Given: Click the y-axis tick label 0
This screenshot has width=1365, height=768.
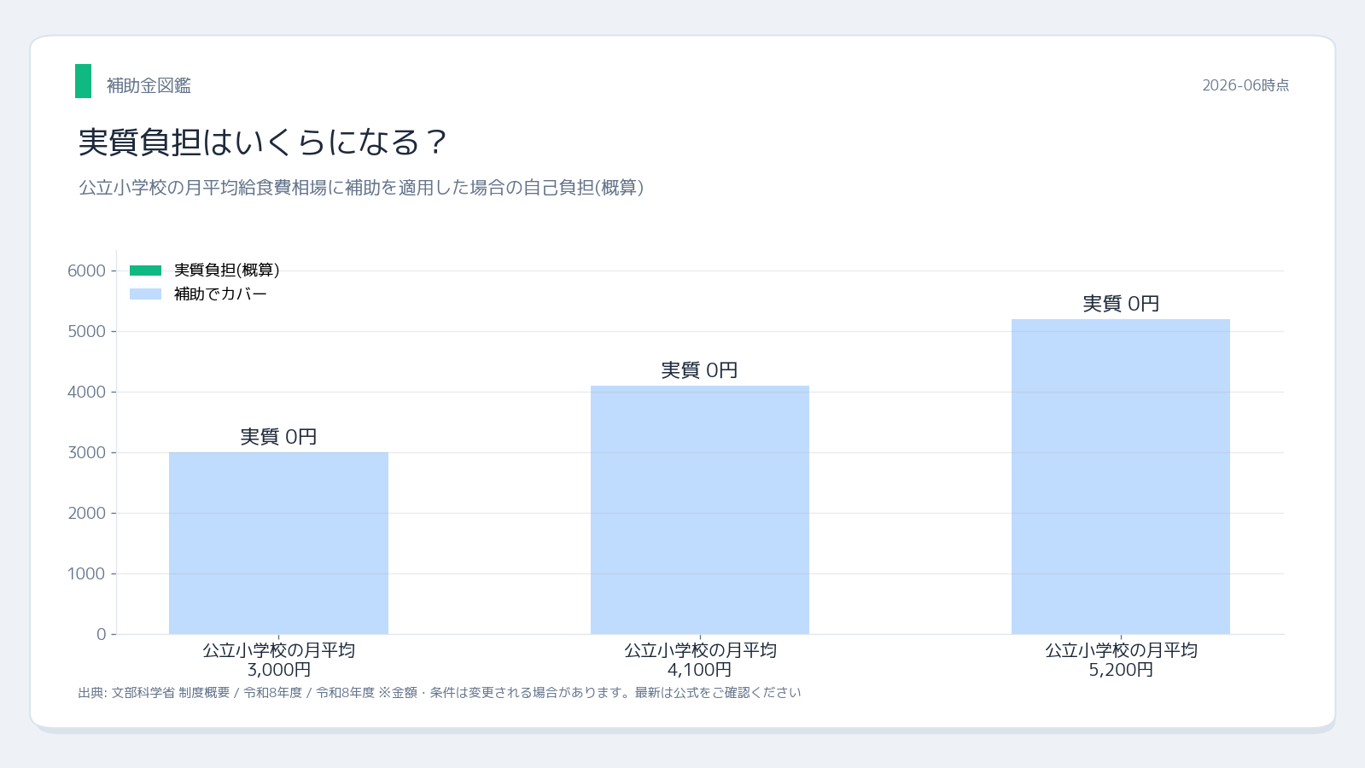Looking at the screenshot, I should [102, 634].
